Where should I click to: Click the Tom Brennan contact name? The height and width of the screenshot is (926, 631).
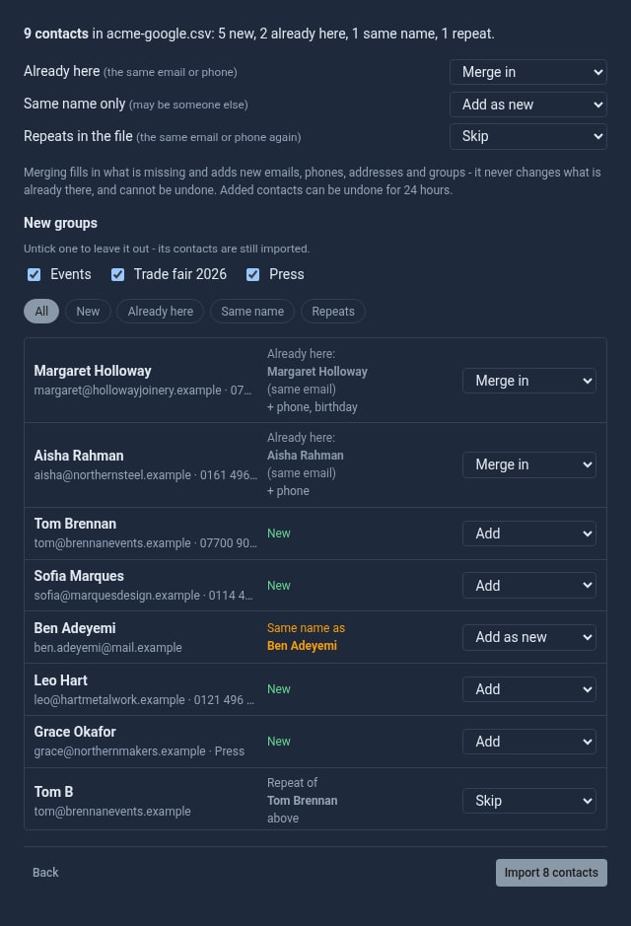75,524
